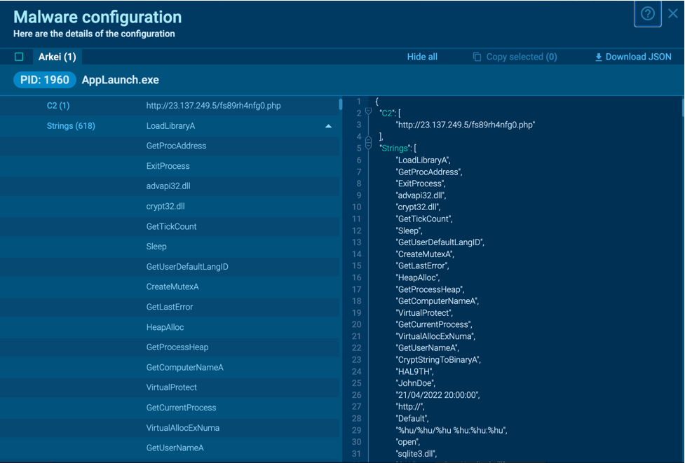685x463 pixels.
Task: Click the AppLaunch.exe process name
Action: click(x=121, y=80)
